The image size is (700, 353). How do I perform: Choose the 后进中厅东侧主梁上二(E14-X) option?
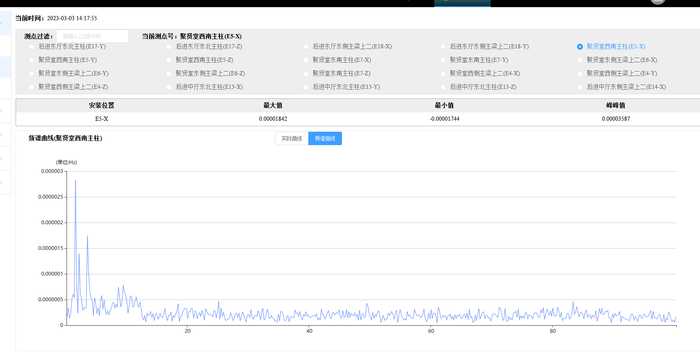[x=580, y=87]
